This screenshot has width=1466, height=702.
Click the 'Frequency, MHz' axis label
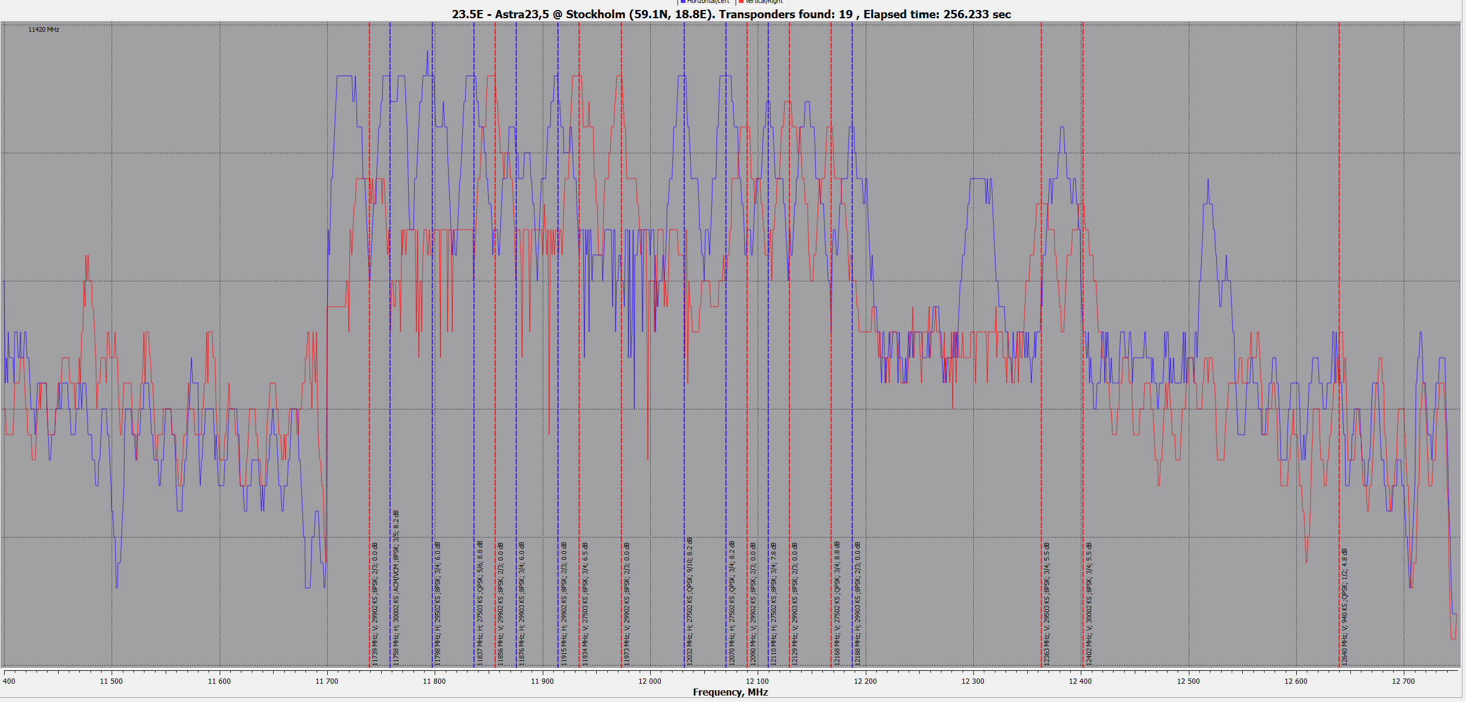[x=730, y=692]
